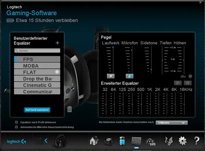Click the Suchen search field
The width and height of the screenshot is (205, 151).
pyautogui.click(x=37, y=50)
